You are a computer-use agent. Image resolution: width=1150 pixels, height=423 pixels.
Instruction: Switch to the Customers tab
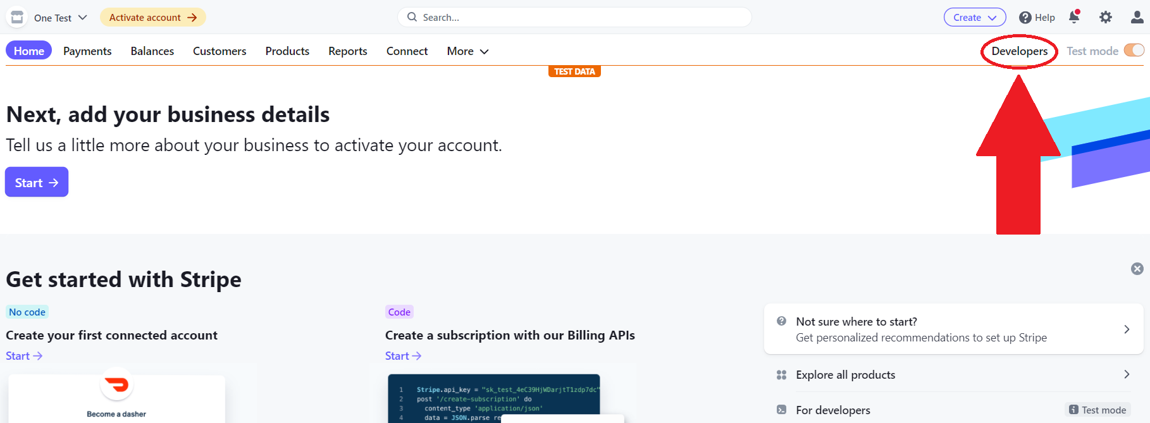(219, 51)
